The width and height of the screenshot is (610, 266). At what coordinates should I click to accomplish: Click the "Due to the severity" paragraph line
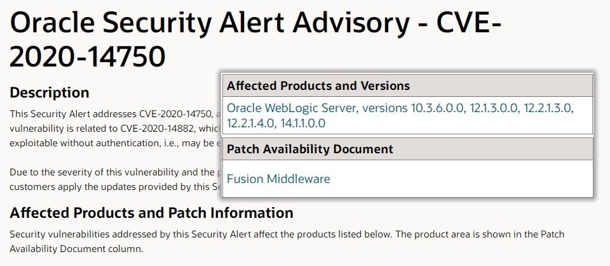pos(116,172)
